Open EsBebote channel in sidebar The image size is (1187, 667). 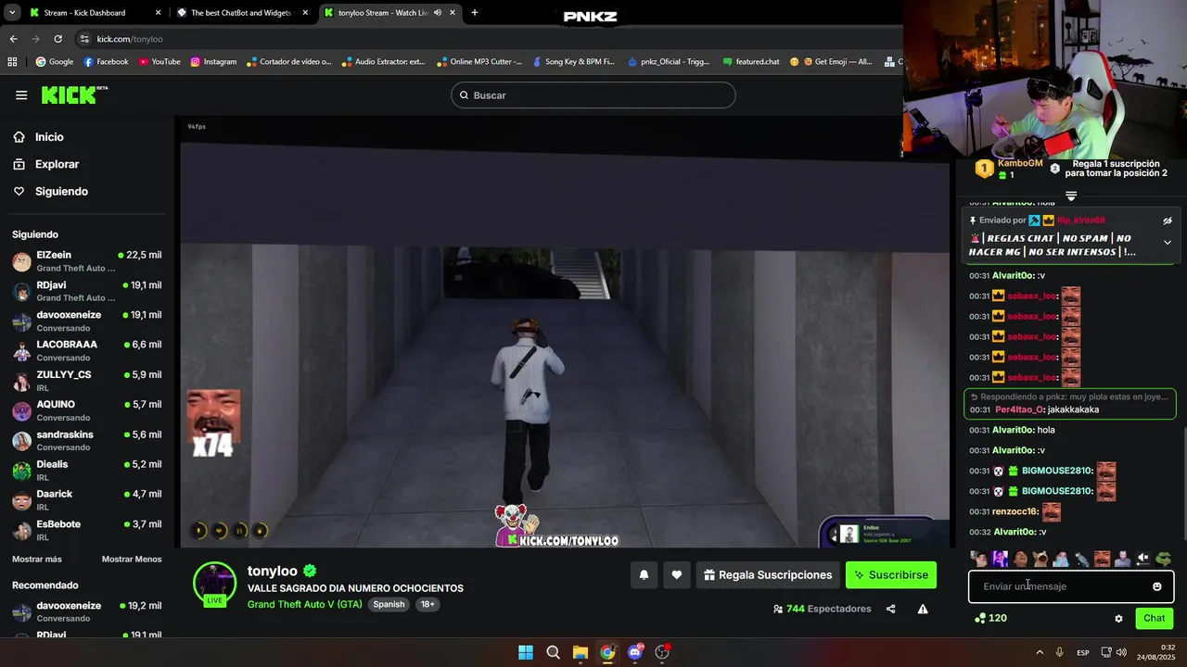(x=87, y=530)
